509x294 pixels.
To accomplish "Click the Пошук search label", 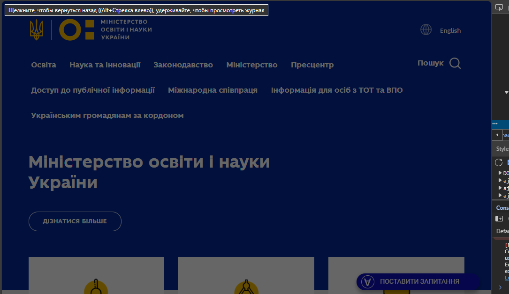I will point(431,63).
